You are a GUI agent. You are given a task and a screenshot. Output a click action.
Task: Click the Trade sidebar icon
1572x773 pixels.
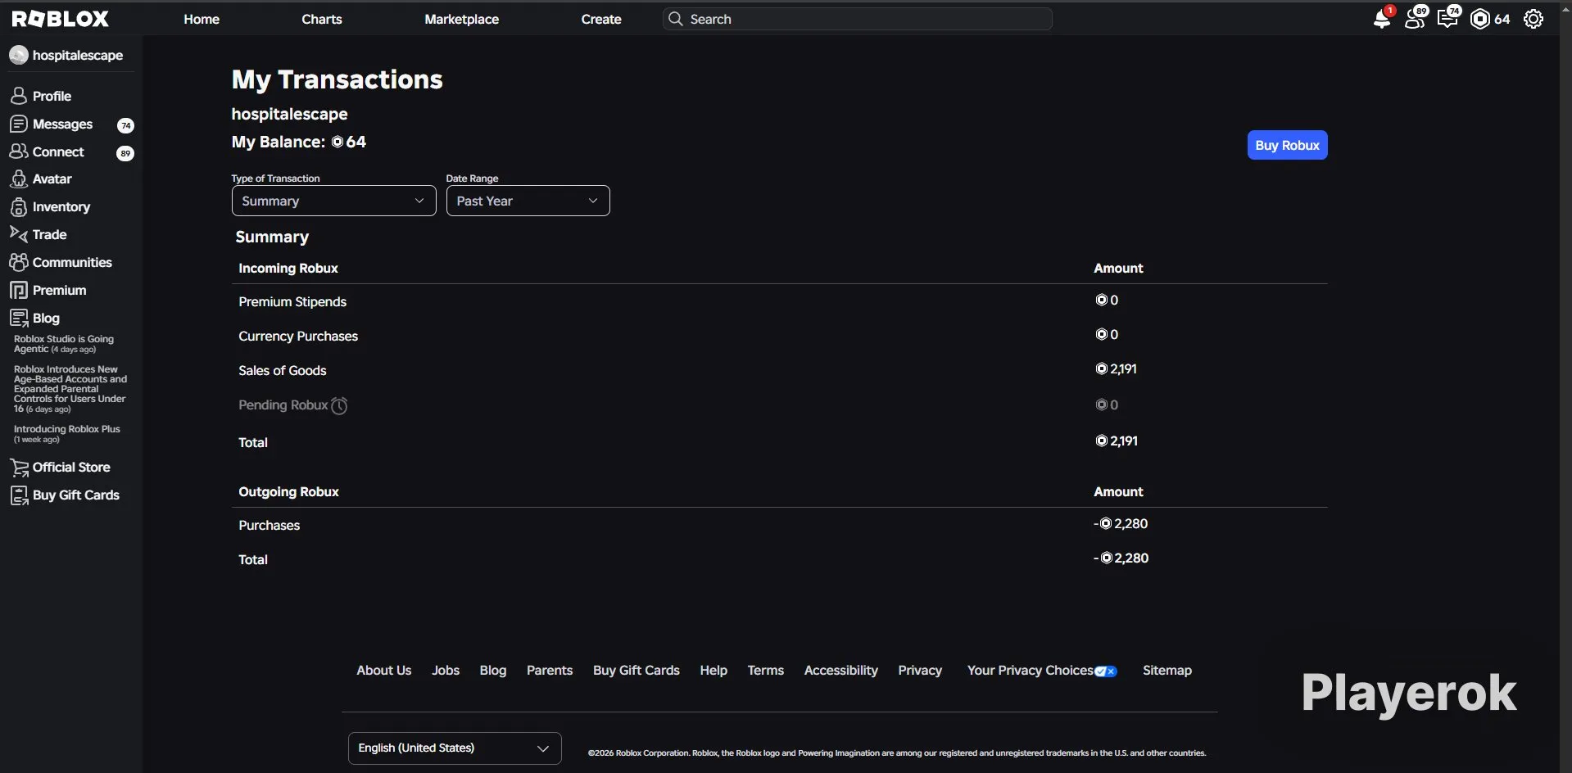click(x=19, y=234)
